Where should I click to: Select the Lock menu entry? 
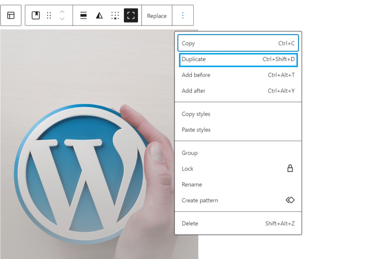pyautogui.click(x=238, y=169)
